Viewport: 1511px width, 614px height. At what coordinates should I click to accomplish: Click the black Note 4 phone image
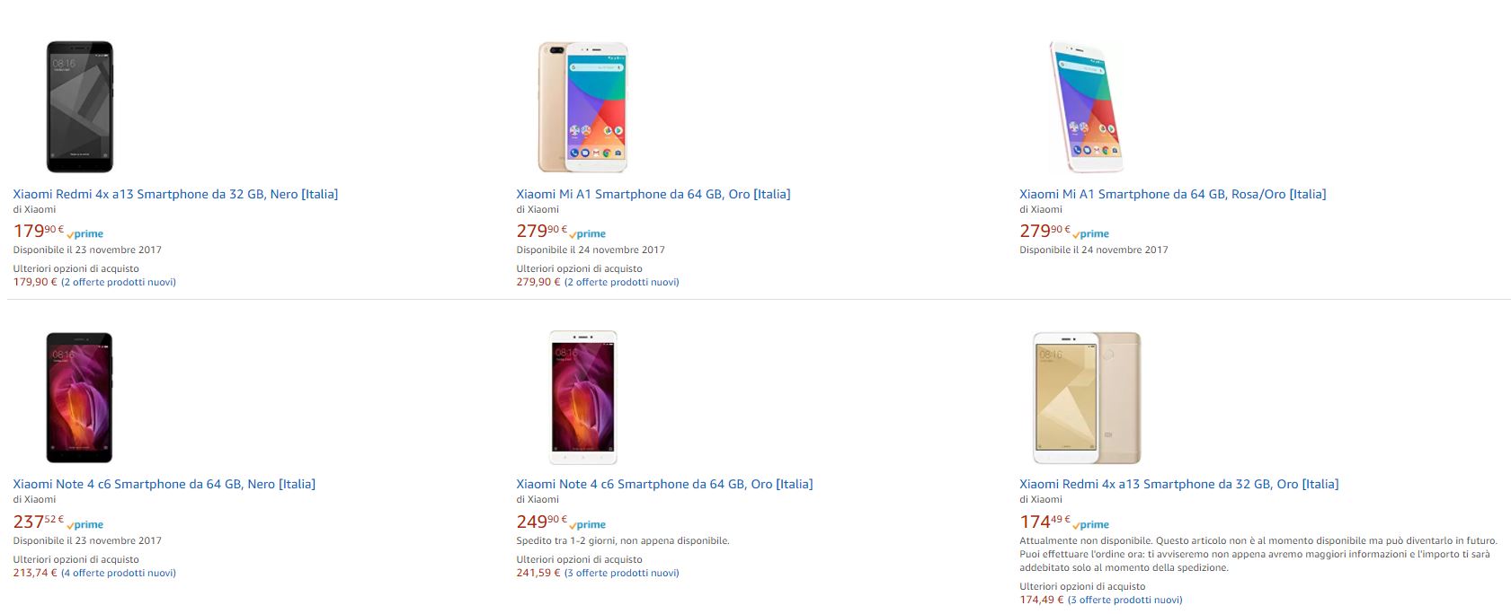[x=79, y=397]
